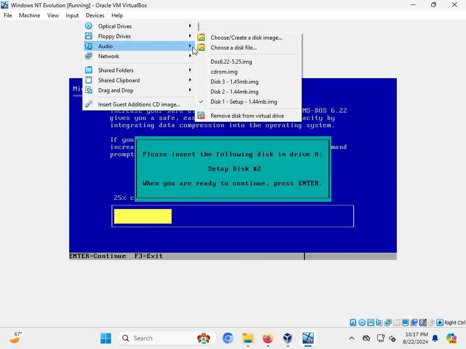Click the Shared Folders folder icon
The width and height of the screenshot is (466, 349).
point(89,70)
